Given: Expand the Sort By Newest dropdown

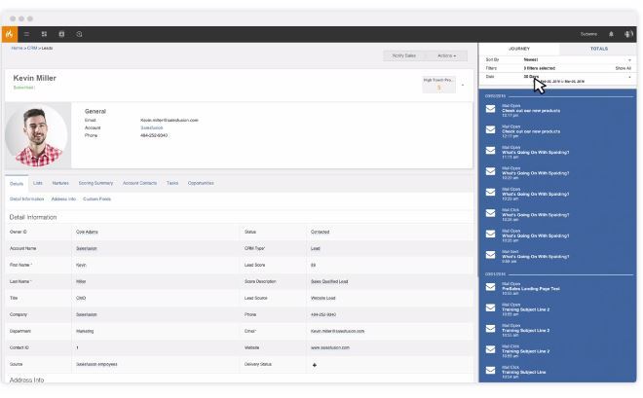Looking at the screenshot, I should [x=629, y=60].
